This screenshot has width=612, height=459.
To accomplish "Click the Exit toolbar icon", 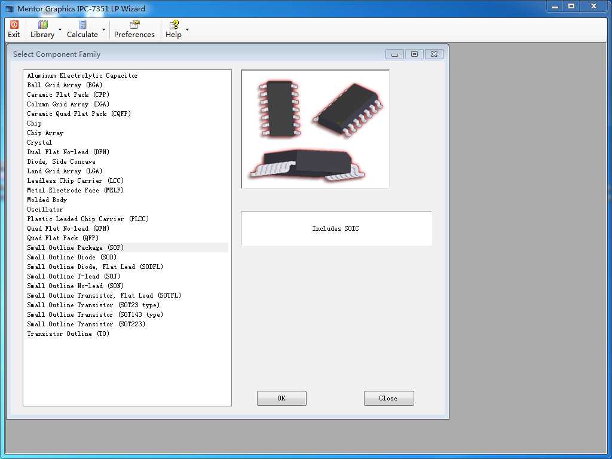I will 14,29.
